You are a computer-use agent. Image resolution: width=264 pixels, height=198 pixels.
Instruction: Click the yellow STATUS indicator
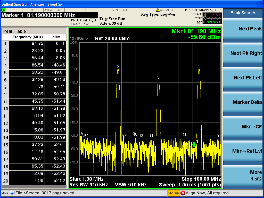[x=173, y=193]
